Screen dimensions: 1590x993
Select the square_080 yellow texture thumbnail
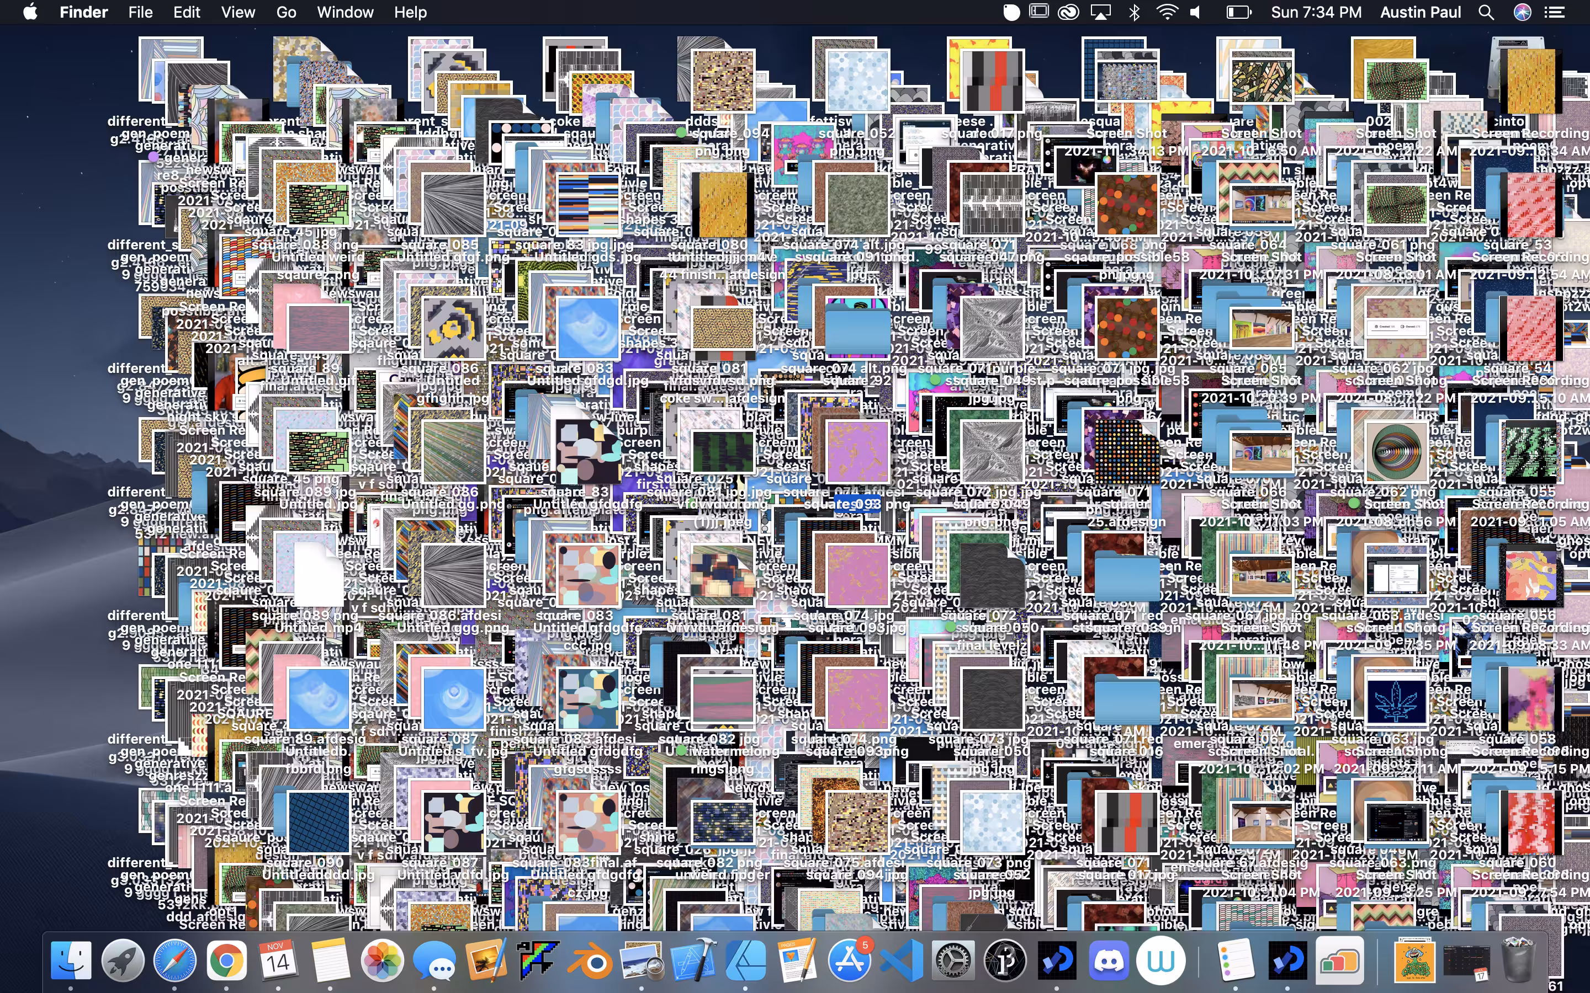click(723, 204)
